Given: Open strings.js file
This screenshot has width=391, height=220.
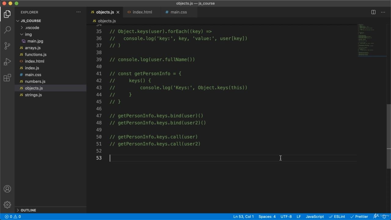Looking at the screenshot, I should pos(33,95).
